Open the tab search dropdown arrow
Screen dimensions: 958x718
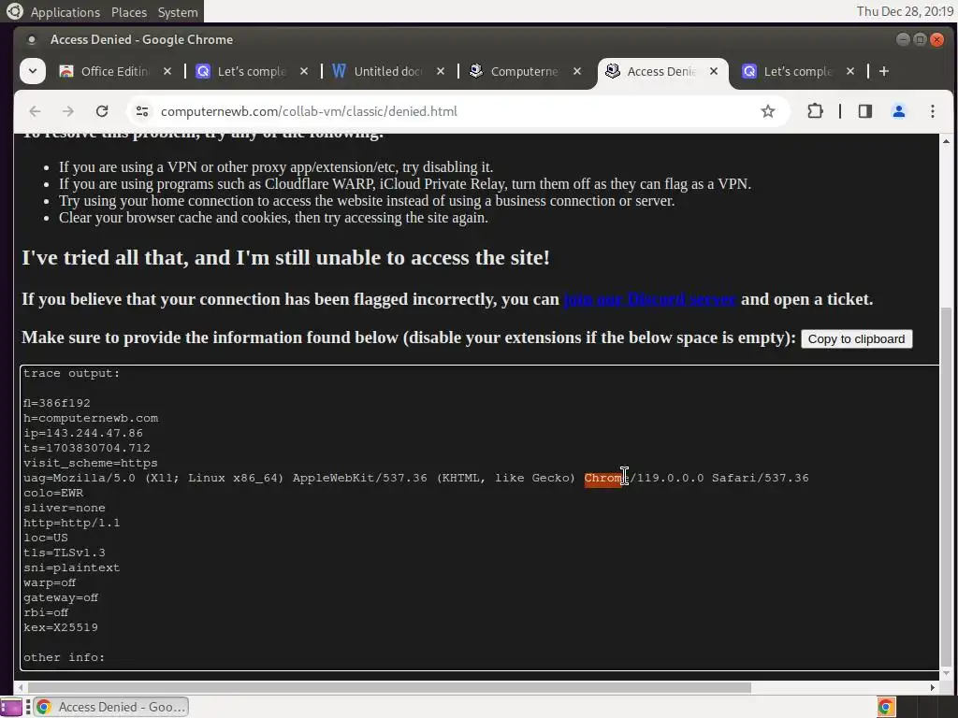click(x=33, y=71)
